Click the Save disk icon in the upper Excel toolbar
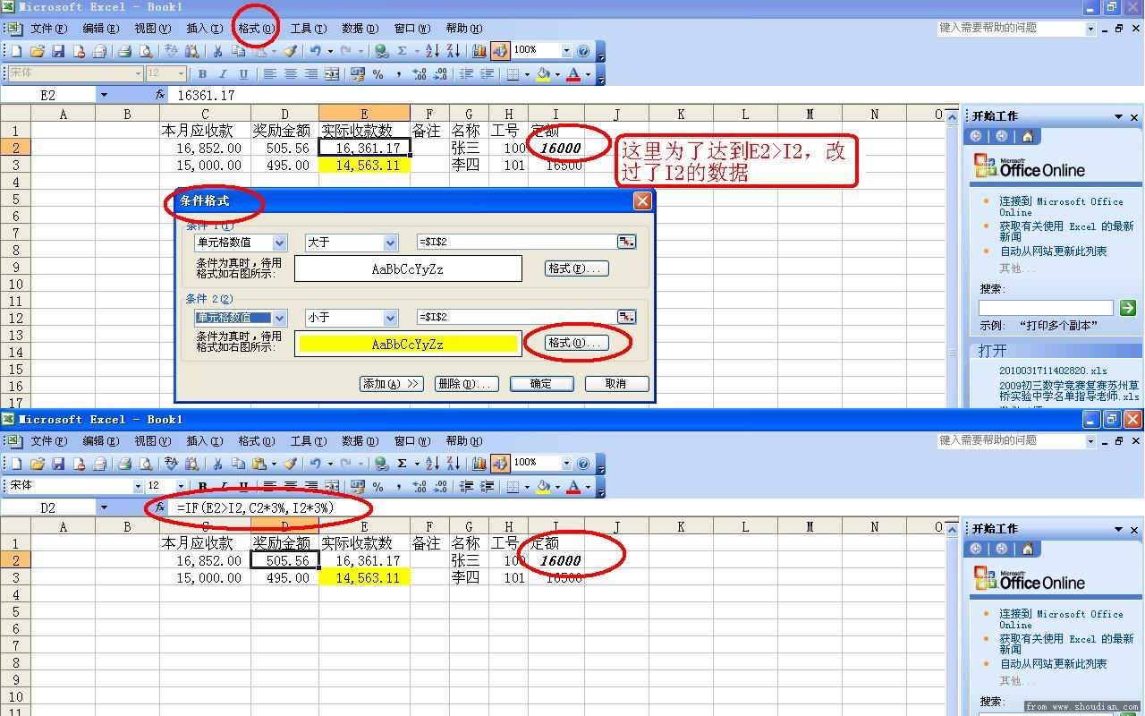 coord(58,51)
